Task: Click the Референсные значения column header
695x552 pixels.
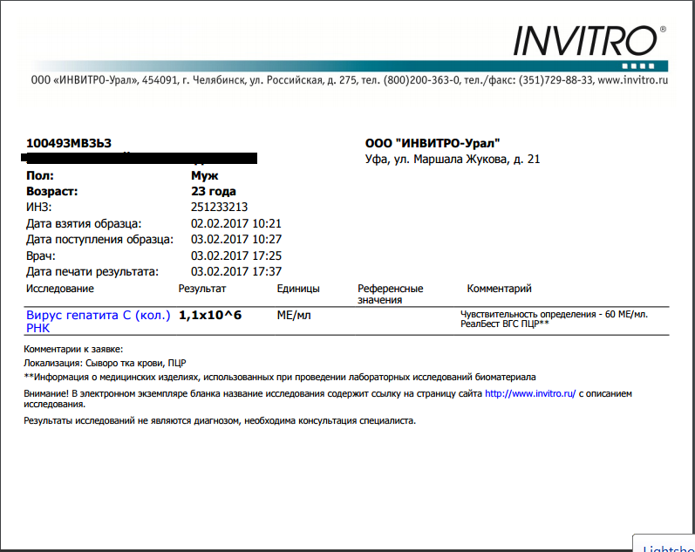Action: tap(390, 294)
